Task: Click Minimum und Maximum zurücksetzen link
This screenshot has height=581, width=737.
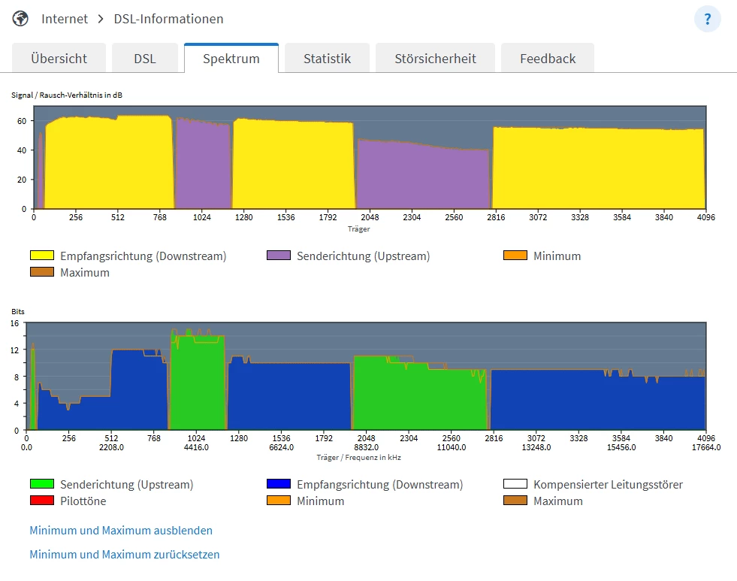Action: pyautogui.click(x=125, y=555)
